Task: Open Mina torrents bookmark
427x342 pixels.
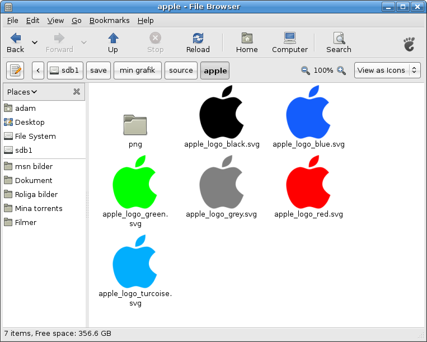Action: tap(44, 209)
